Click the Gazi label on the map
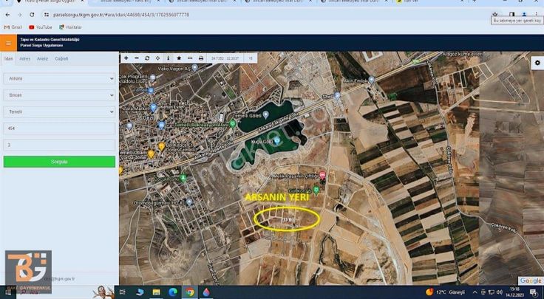This screenshot has height=299, width=544. (x=148, y=118)
